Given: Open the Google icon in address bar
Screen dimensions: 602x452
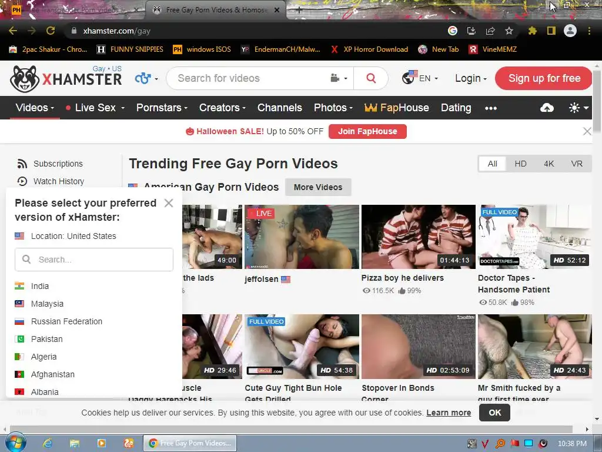Looking at the screenshot, I should [x=453, y=31].
